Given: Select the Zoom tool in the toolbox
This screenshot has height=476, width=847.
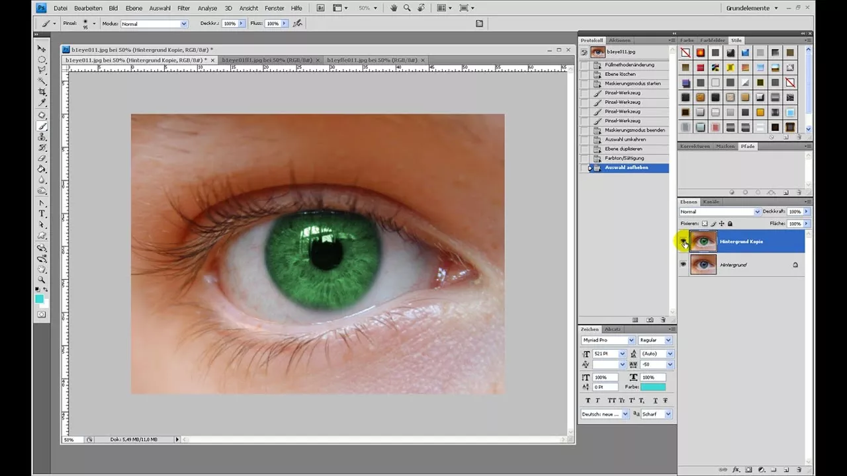Looking at the screenshot, I should [42, 280].
